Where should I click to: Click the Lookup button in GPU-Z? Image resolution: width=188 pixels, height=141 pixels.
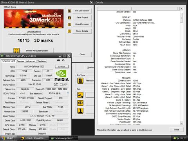coord(61,67)
